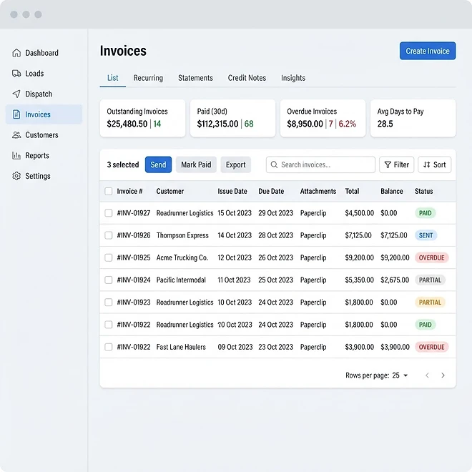Click the Sort button label
This screenshot has height=472, width=472.
point(440,164)
